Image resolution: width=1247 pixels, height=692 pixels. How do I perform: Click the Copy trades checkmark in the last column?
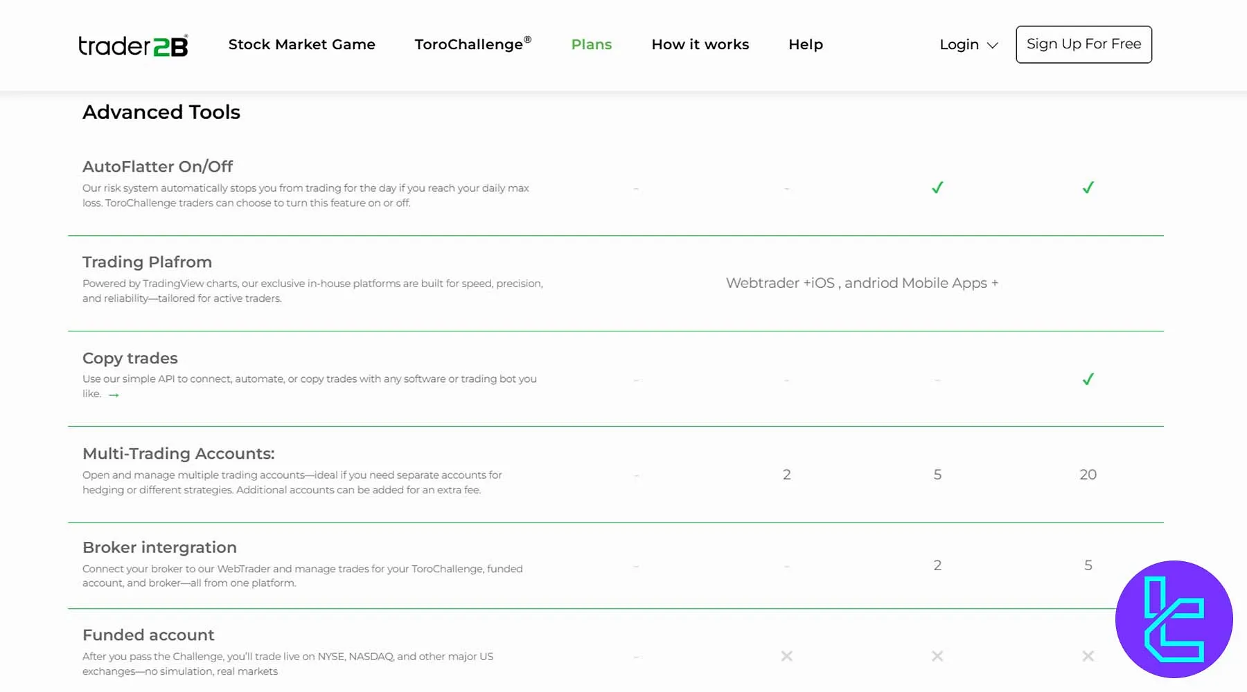point(1088,379)
